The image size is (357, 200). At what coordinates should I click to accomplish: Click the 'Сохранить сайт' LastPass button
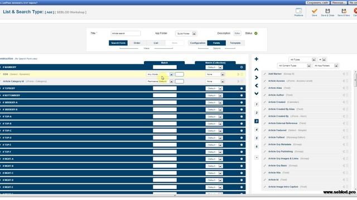(317, 3)
